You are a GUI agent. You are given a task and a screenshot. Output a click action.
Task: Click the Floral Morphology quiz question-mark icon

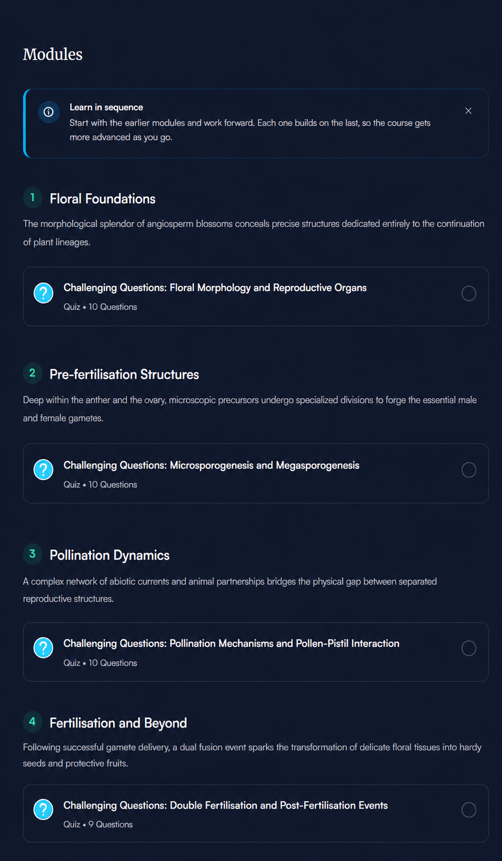pyautogui.click(x=43, y=293)
